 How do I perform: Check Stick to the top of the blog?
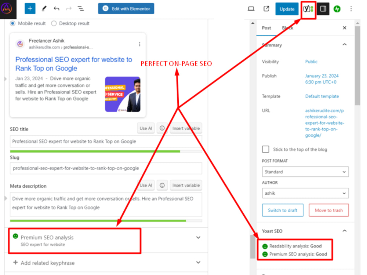(266, 149)
